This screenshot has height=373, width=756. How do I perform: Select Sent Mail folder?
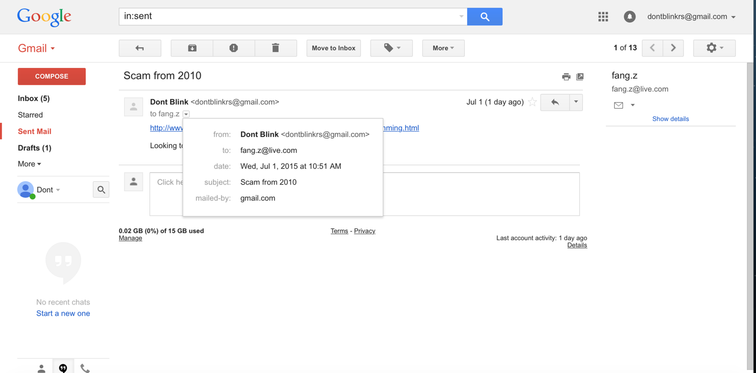pos(34,132)
